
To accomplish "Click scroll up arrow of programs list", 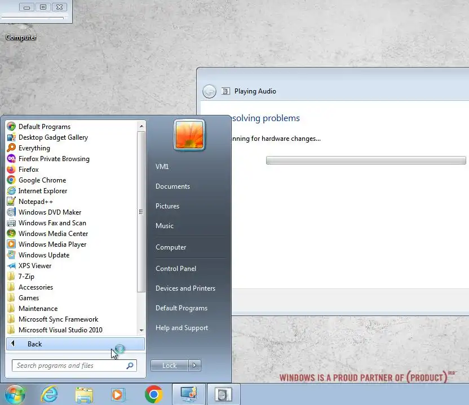I will coord(141,126).
